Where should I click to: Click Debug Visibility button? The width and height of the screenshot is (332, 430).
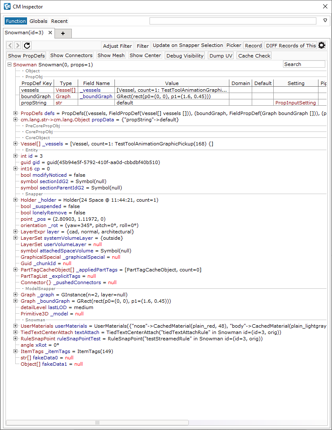tap(185, 56)
